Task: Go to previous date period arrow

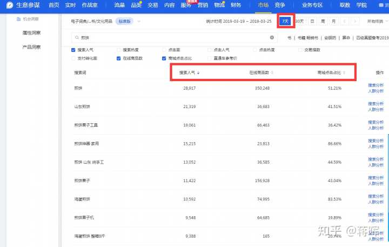Action: [344, 21]
